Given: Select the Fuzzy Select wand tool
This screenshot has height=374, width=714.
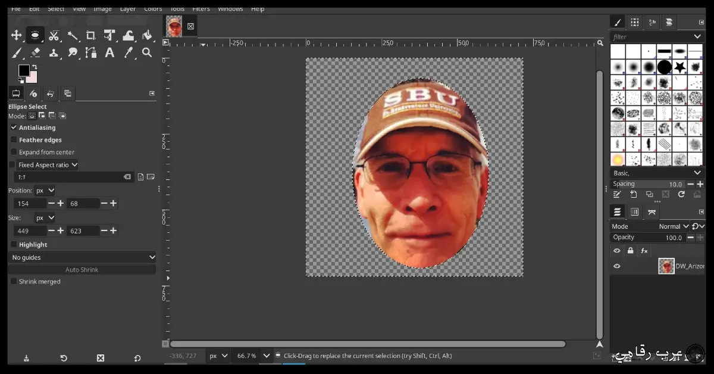Looking at the screenshot, I should click(73, 35).
